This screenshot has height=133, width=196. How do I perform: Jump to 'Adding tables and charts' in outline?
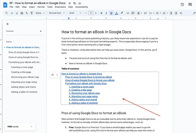click(23, 87)
